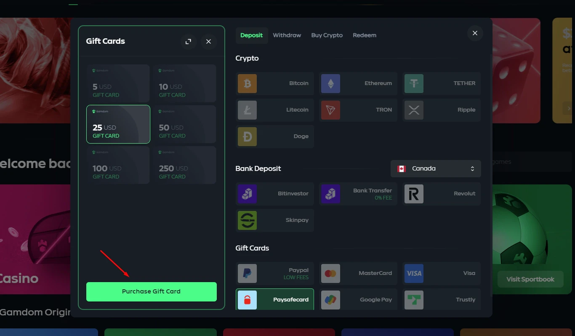The image size is (575, 336).
Task: Click the Bank Deposit heading
Action: 258,168
